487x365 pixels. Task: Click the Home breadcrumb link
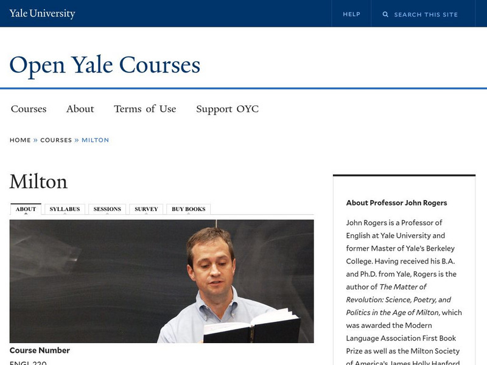pyautogui.click(x=20, y=140)
